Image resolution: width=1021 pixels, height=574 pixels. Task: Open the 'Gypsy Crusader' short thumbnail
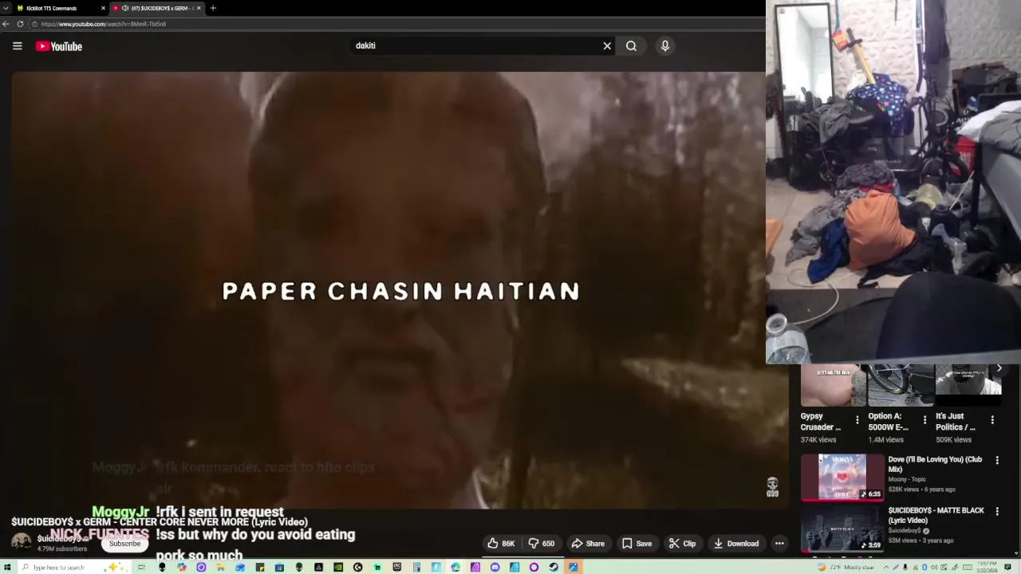pos(833,385)
